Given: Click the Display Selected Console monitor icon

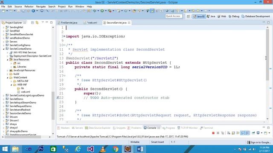Looking at the screenshot, I should [x=258, y=133].
